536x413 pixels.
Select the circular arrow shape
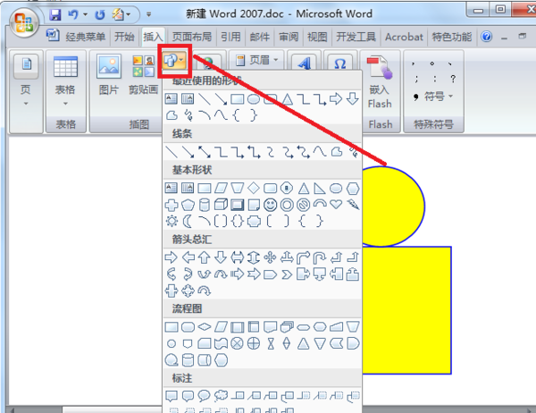(x=205, y=291)
